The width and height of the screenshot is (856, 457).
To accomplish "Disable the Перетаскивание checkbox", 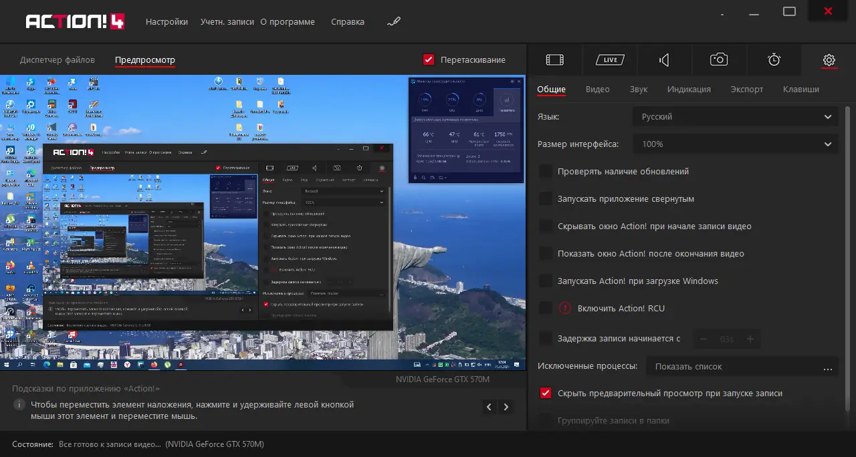I will 429,60.
